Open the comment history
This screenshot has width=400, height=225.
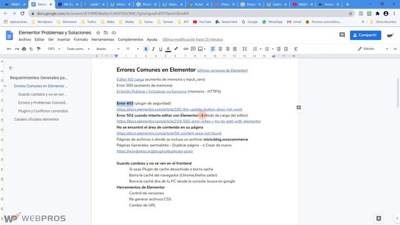(342, 35)
